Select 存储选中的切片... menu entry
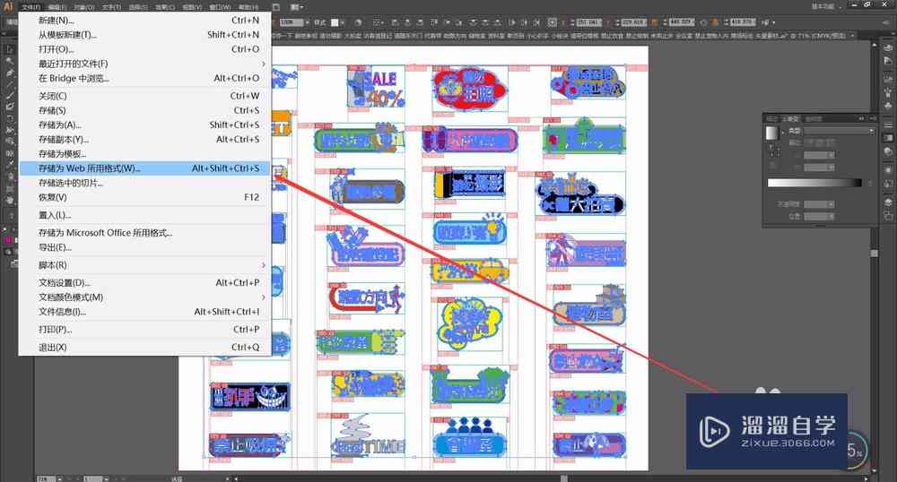 click(x=144, y=183)
